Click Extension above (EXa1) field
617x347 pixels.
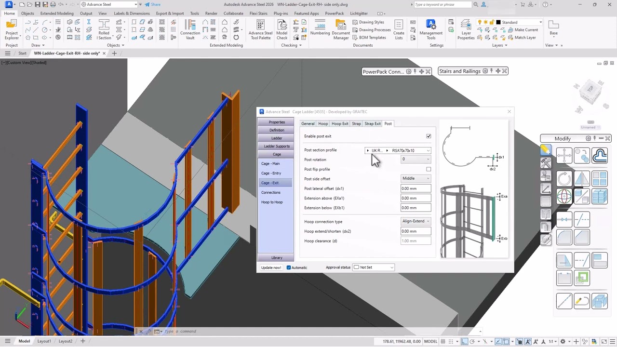point(416,198)
